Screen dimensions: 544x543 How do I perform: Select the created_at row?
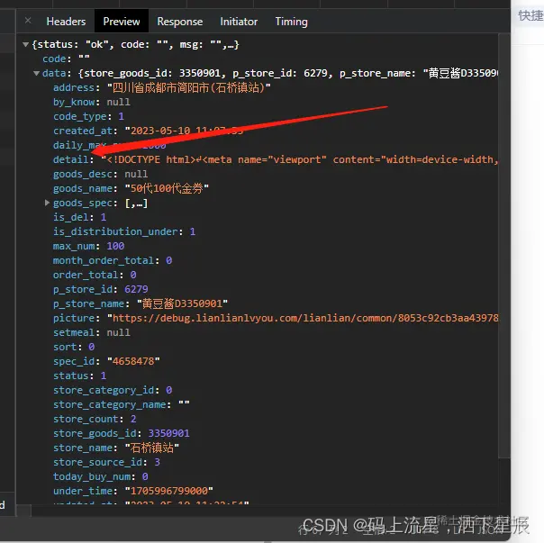pos(148,131)
